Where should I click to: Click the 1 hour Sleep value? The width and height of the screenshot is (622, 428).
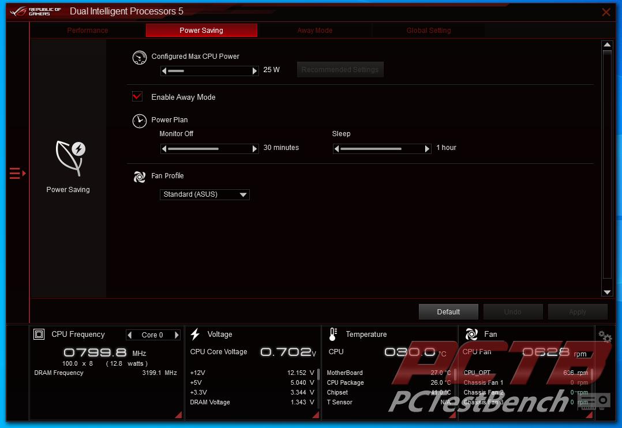click(446, 148)
